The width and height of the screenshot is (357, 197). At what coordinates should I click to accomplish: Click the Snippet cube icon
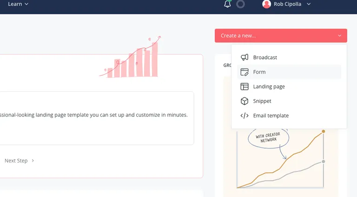[x=245, y=101]
